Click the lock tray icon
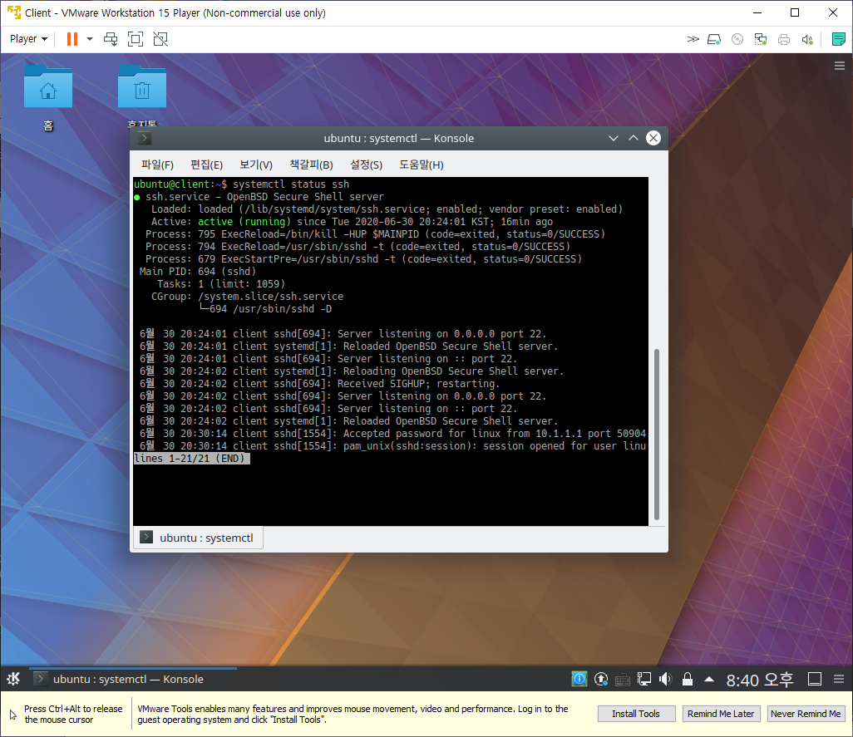Screen dimensions: 853x737 687,679
